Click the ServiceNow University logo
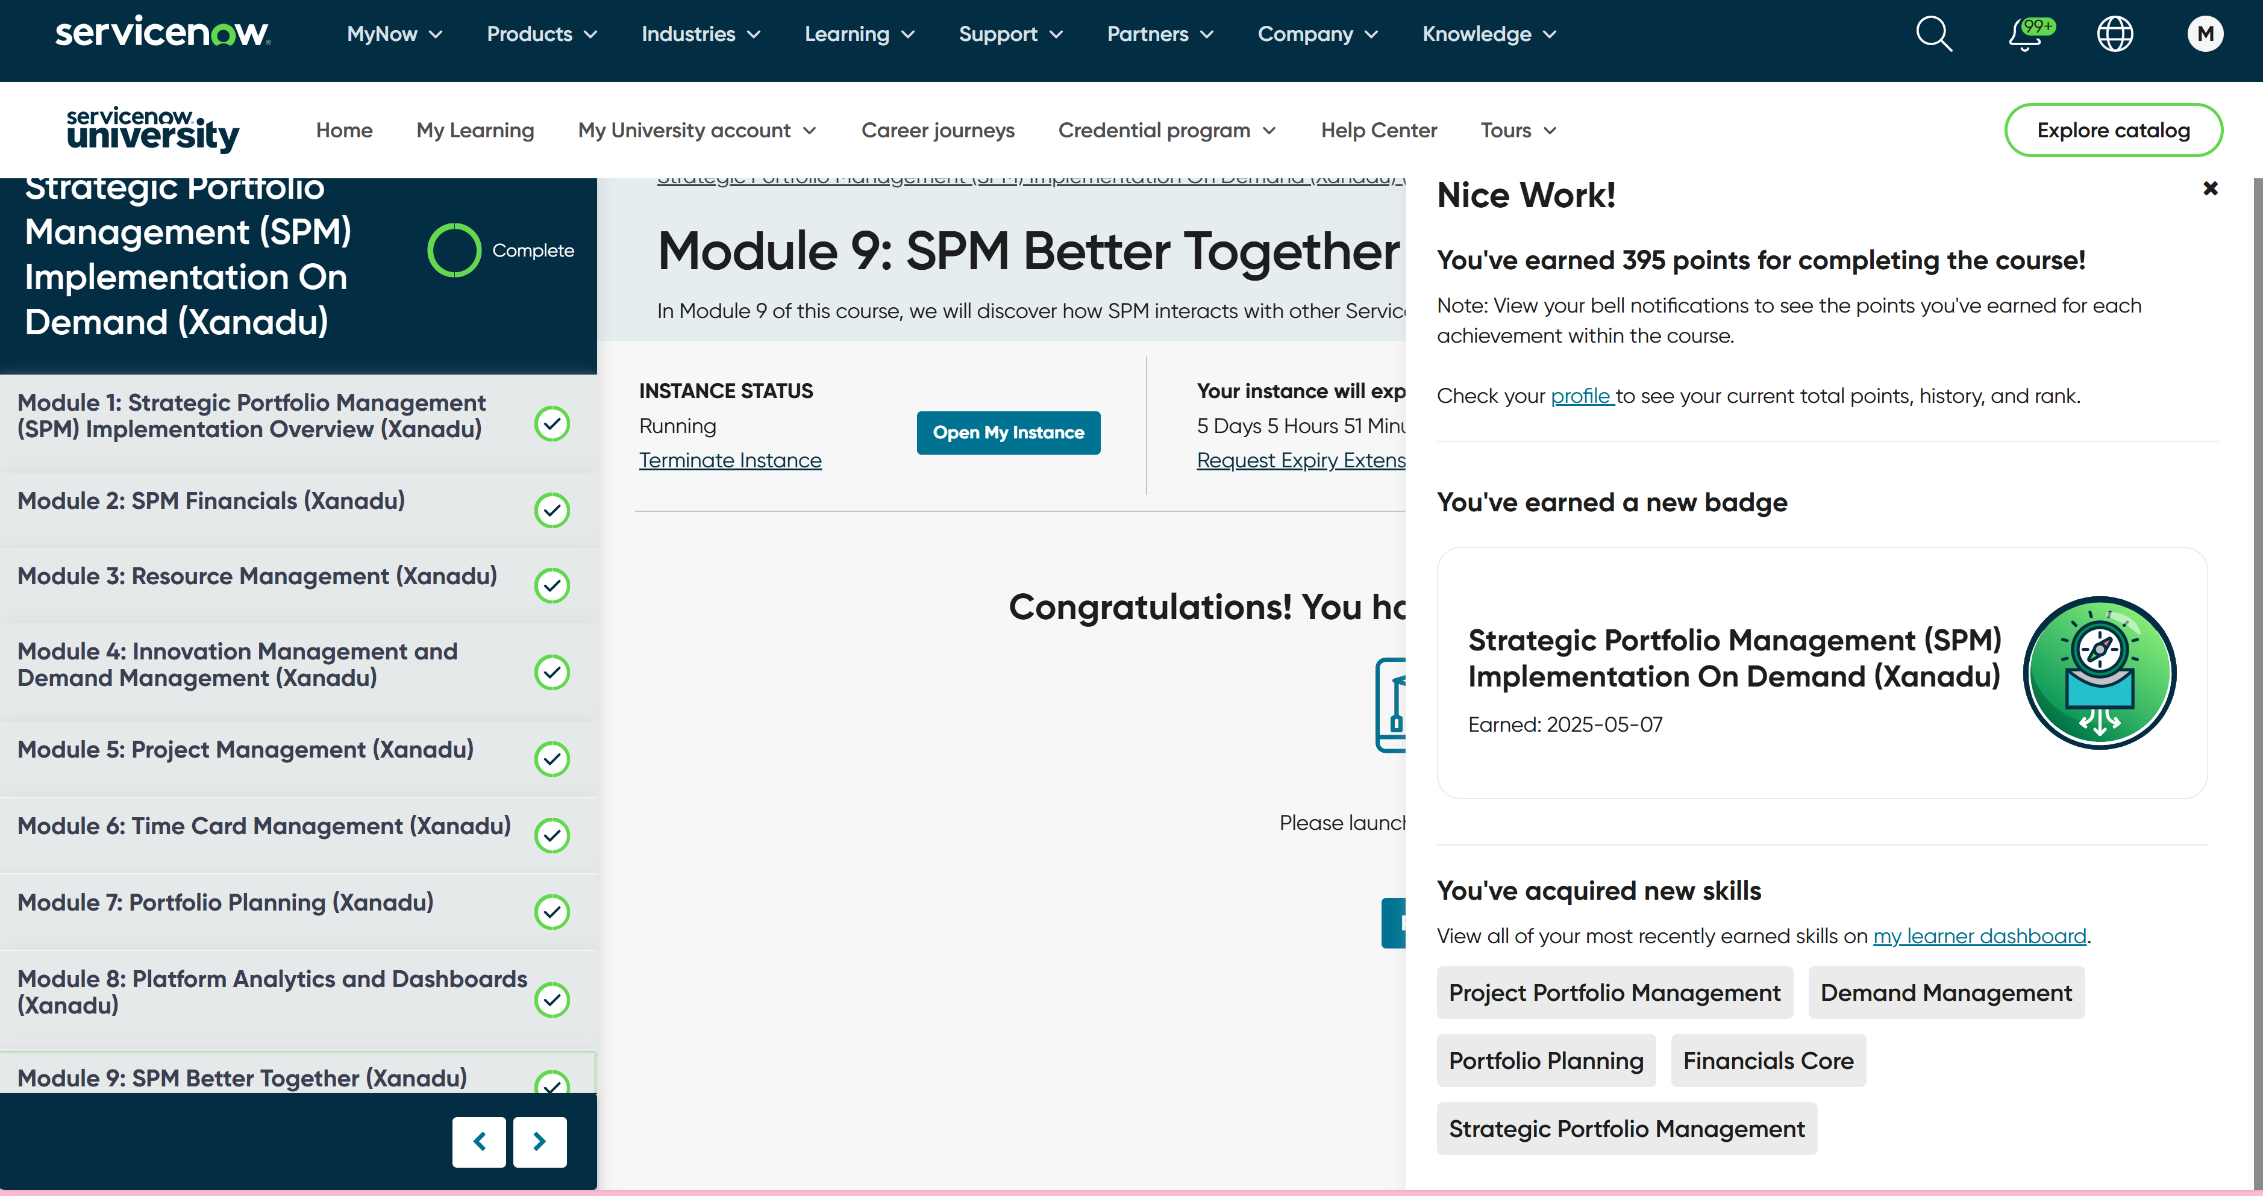This screenshot has width=2263, height=1196. click(x=152, y=129)
